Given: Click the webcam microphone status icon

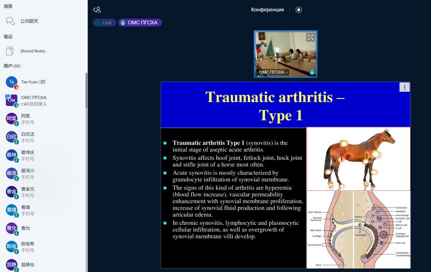Looking at the screenshot, I should [x=312, y=72].
